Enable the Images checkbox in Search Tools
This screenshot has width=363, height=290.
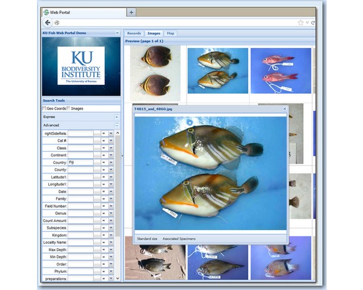68,108
